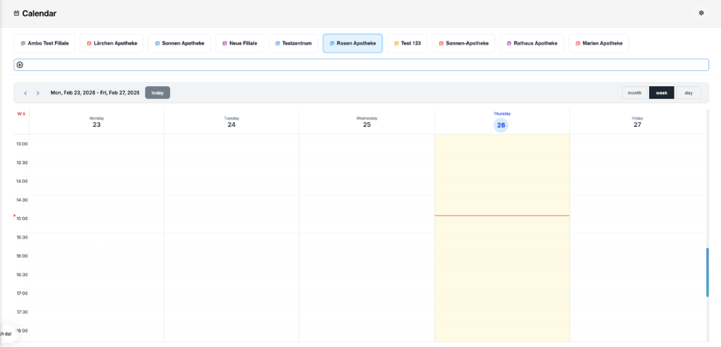
Task: Click the 17:30 time label
Action: (x=22, y=312)
